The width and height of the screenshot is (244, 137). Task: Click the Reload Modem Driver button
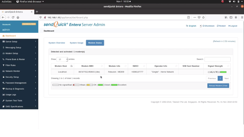218,86
